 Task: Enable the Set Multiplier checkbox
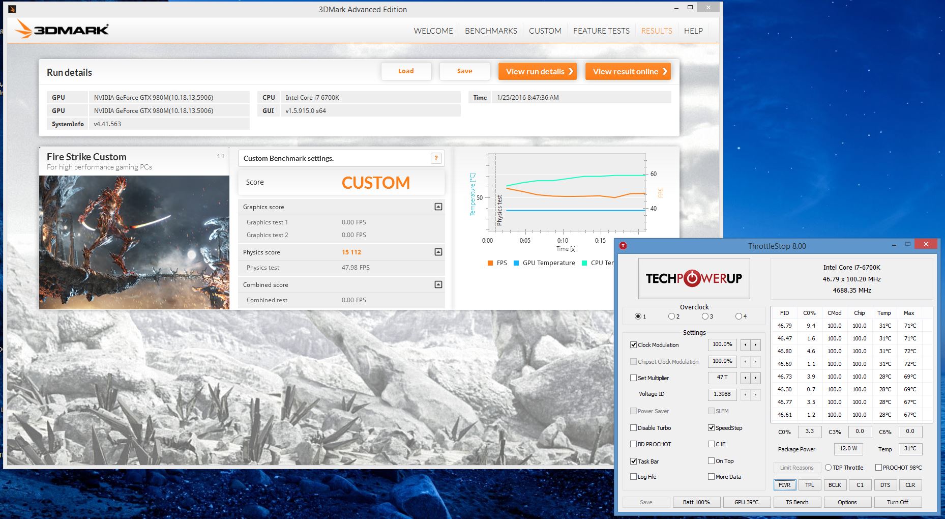click(633, 378)
